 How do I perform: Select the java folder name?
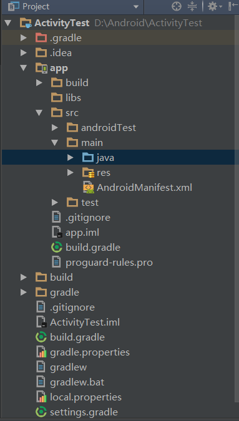click(x=105, y=158)
